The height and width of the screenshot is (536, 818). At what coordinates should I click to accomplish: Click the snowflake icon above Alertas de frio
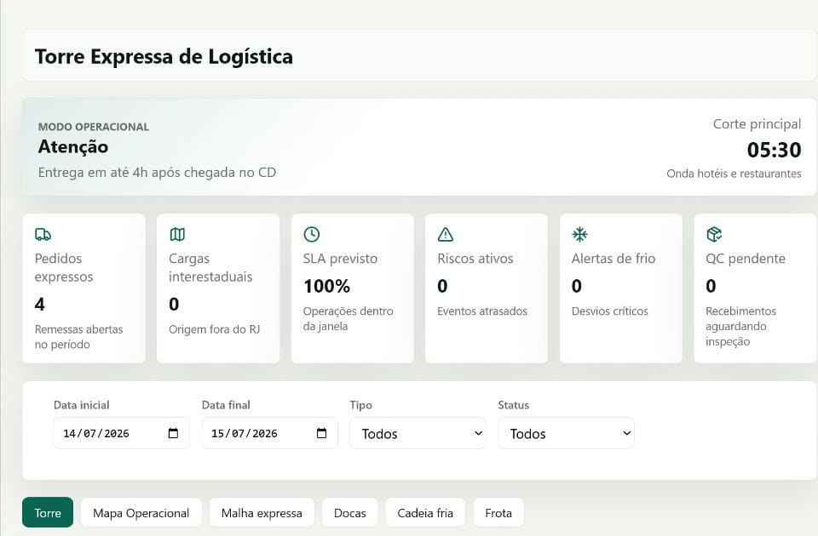[579, 235]
